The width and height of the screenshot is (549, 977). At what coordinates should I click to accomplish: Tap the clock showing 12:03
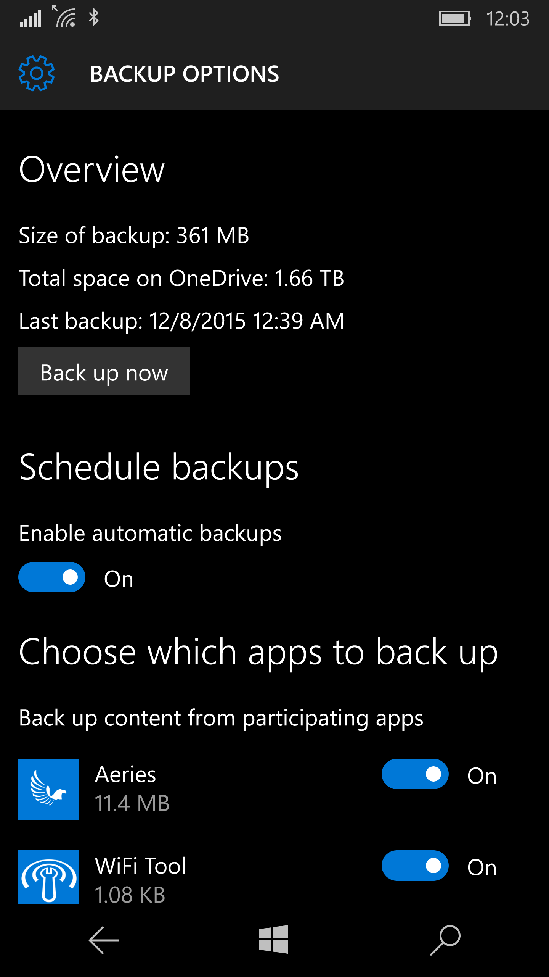[x=507, y=19]
